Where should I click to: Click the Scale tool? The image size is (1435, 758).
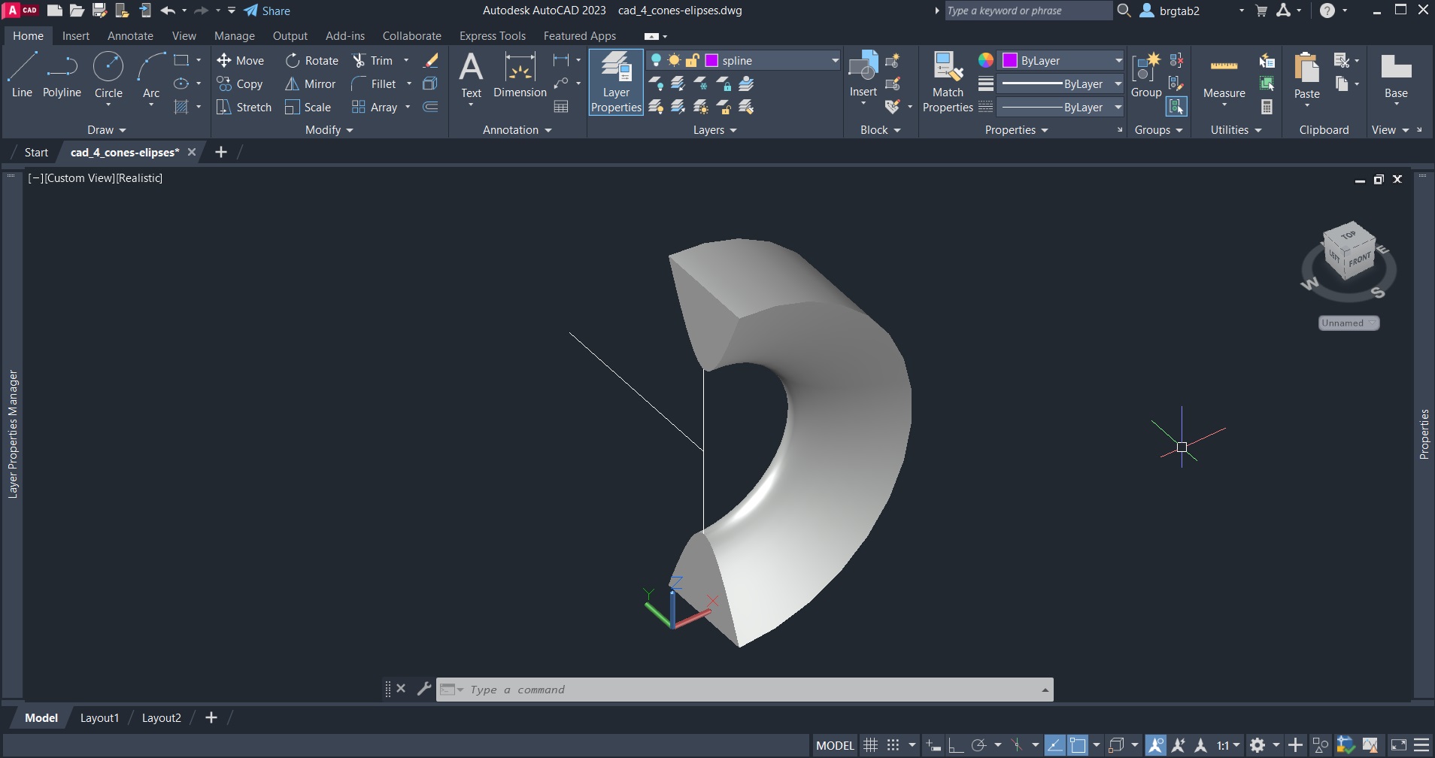(x=308, y=107)
